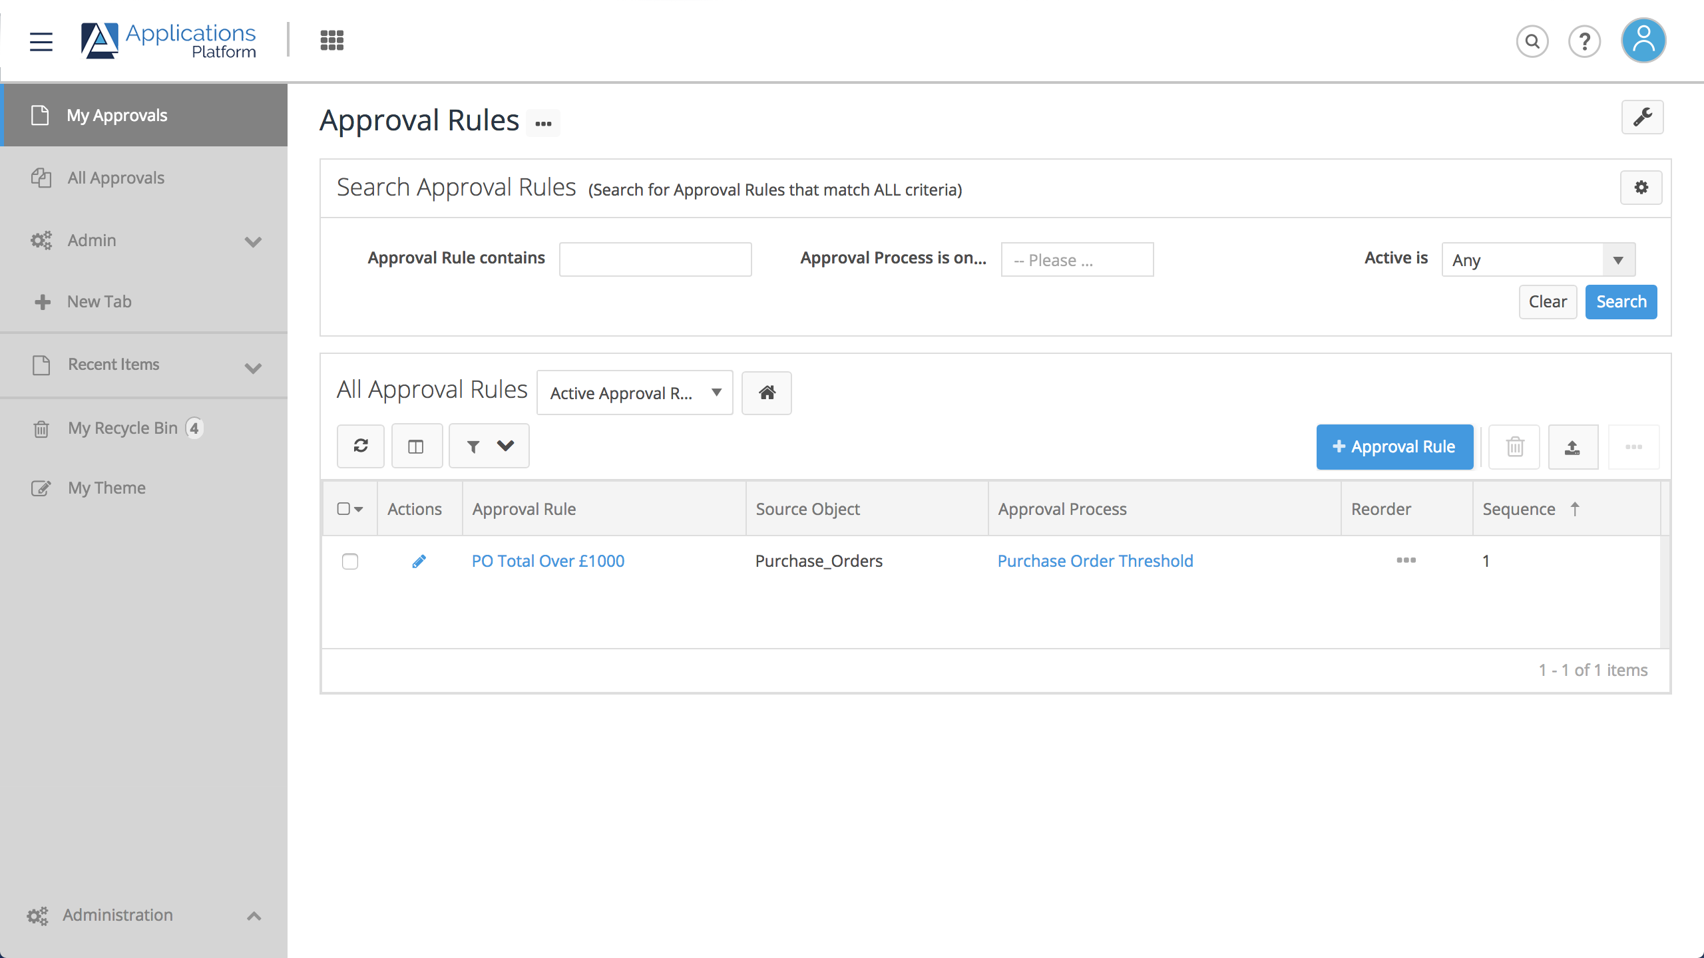Click the export upload icon
The image size is (1704, 958).
(1574, 446)
